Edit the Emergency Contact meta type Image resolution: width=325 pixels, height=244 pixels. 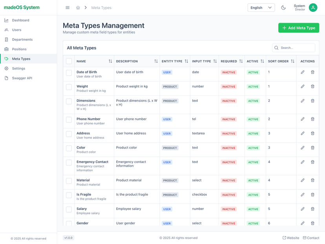click(303, 162)
